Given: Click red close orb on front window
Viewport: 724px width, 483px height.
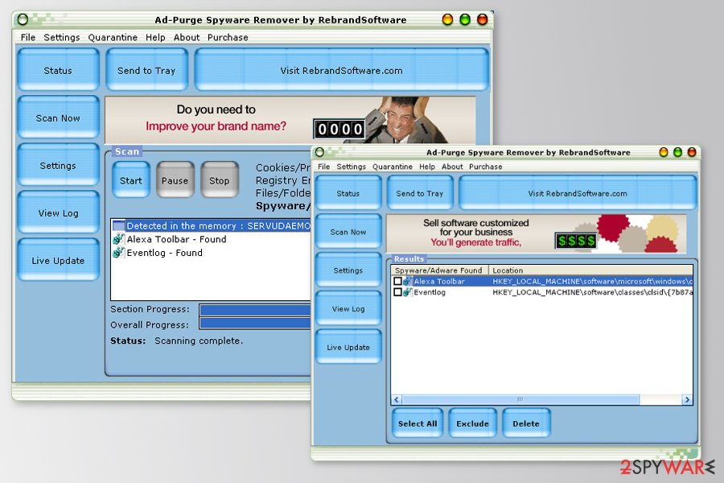Looking at the screenshot, I should (x=692, y=152).
